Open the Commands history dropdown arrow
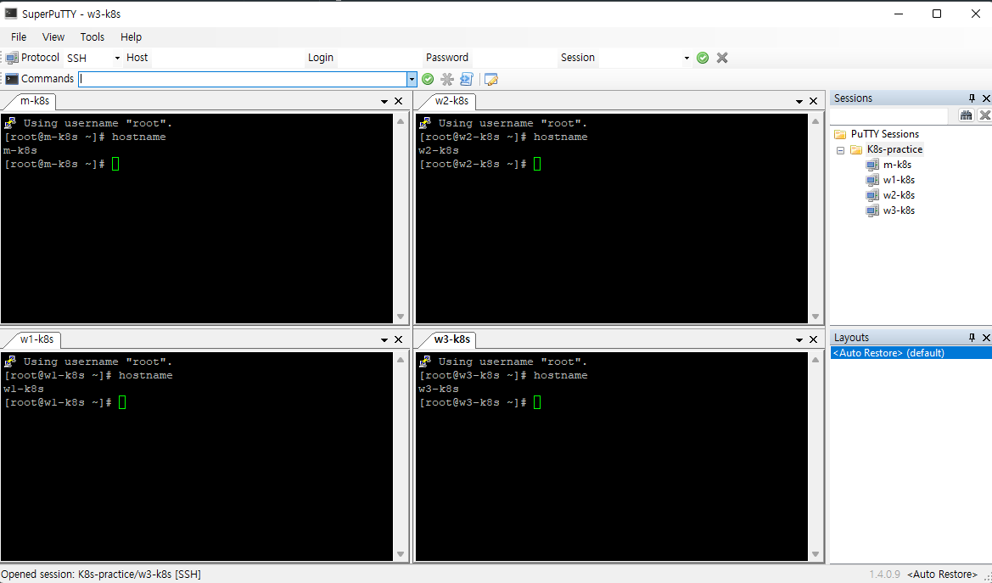Image resolution: width=992 pixels, height=583 pixels. [x=412, y=79]
